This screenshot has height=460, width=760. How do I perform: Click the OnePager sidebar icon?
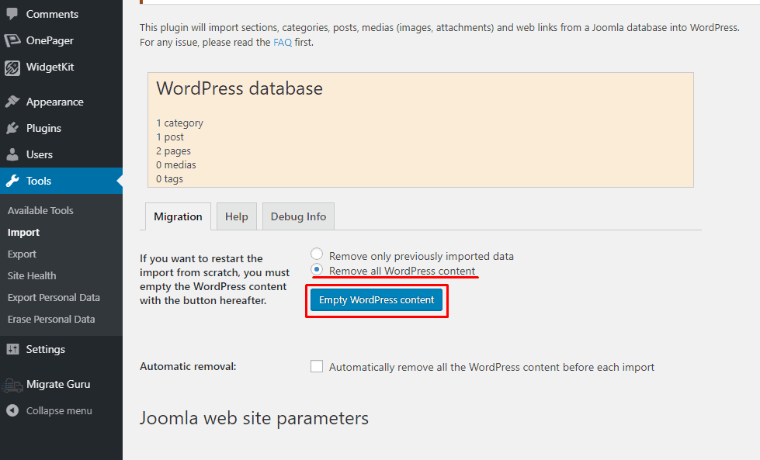(x=12, y=40)
